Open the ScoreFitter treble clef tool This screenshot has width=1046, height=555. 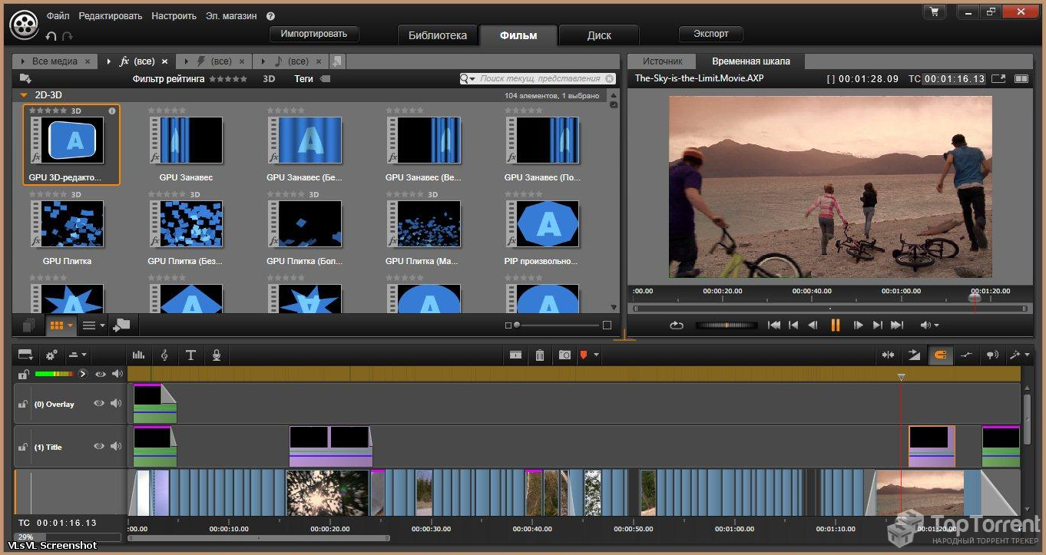click(164, 355)
